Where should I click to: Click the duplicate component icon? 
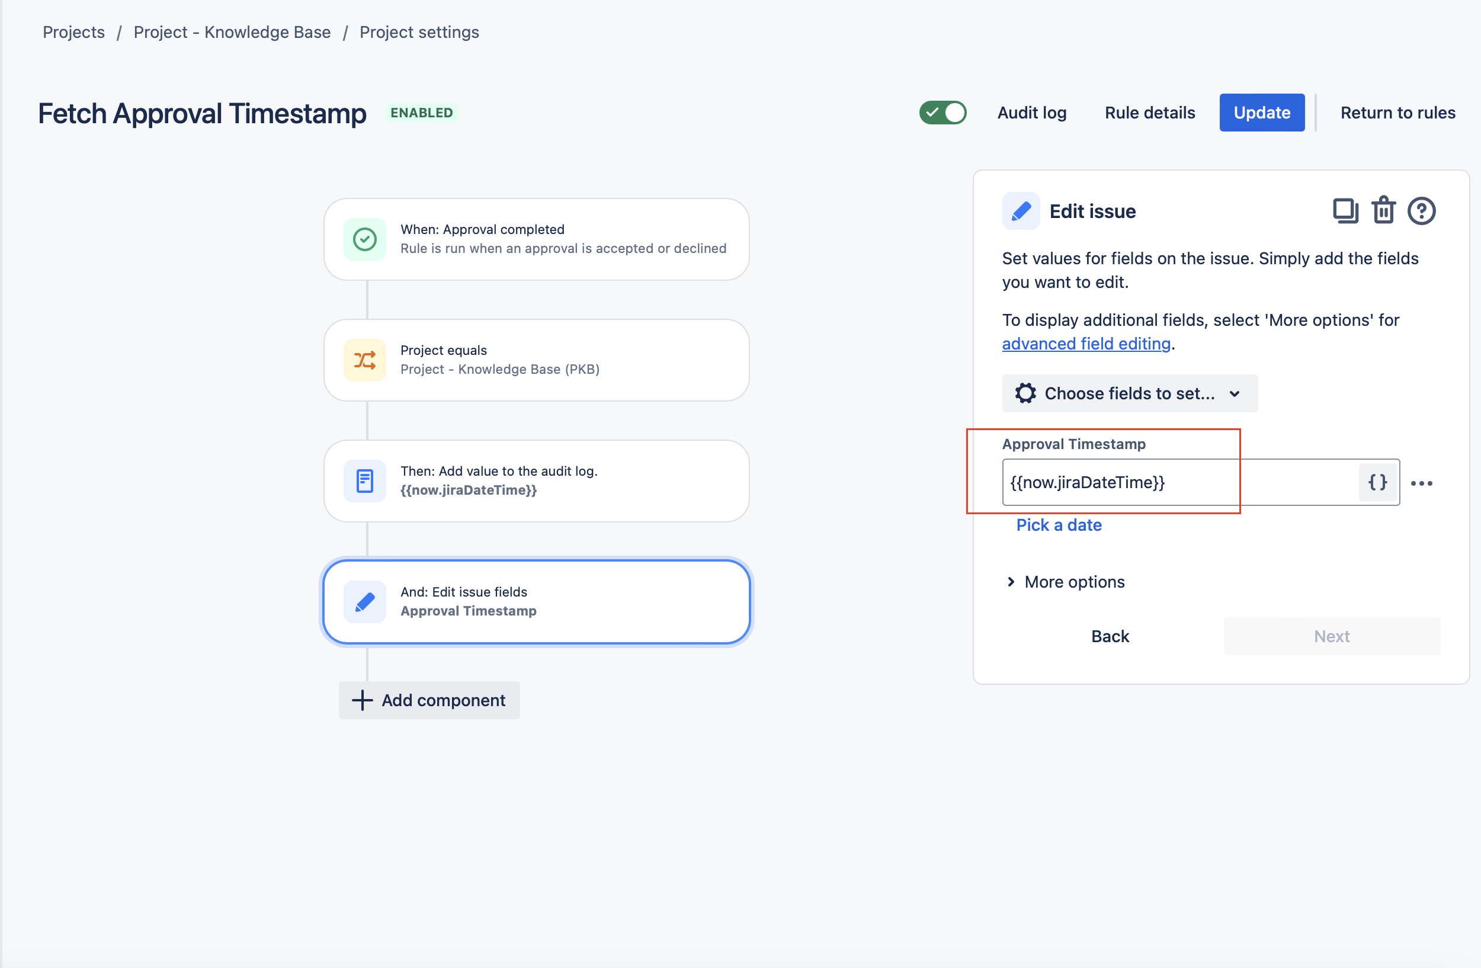(1345, 211)
